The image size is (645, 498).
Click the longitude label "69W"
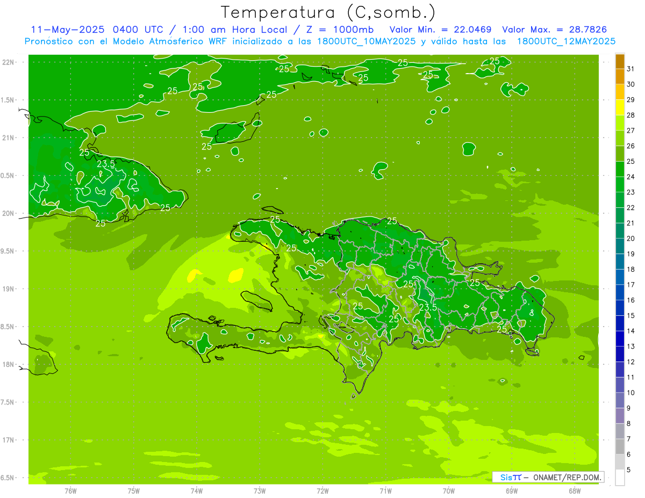click(x=512, y=491)
